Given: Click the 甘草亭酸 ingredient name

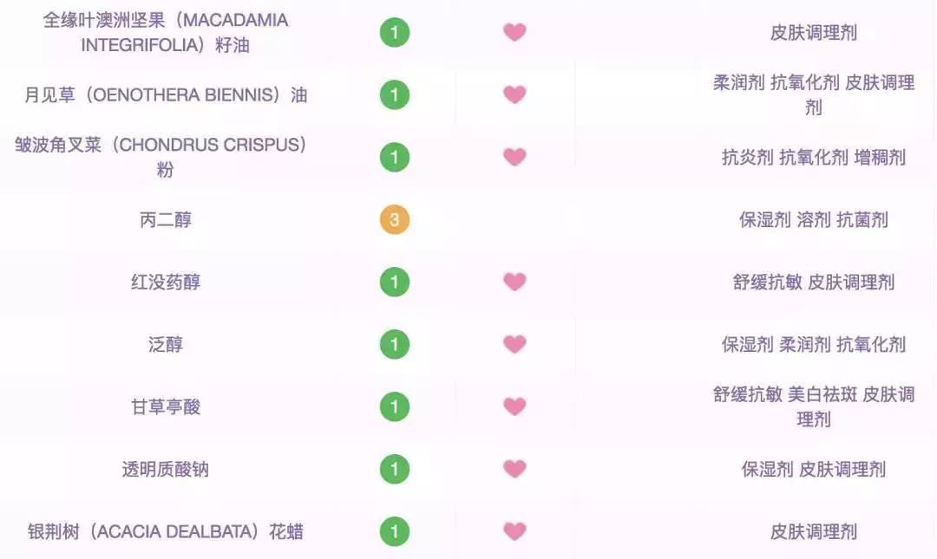Looking at the screenshot, I should [x=165, y=407].
